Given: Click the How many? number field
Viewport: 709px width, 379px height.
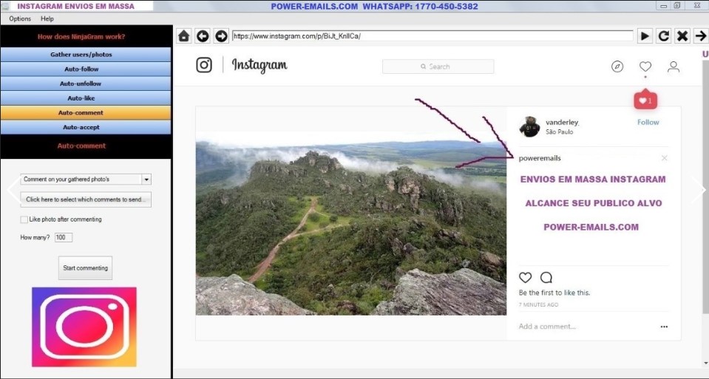Looking at the screenshot, I should pyautogui.click(x=64, y=237).
